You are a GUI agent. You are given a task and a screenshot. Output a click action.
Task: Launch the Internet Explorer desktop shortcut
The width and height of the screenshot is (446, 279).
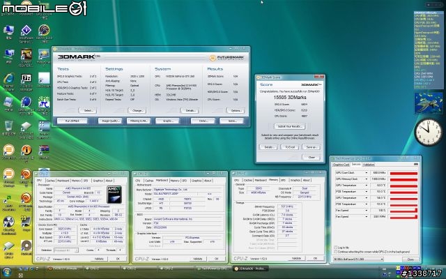pyautogui.click(x=8, y=80)
